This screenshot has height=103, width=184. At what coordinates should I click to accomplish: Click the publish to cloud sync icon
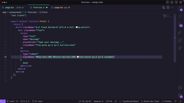[x=17, y=101]
